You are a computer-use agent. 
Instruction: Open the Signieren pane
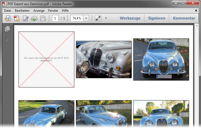(157, 18)
